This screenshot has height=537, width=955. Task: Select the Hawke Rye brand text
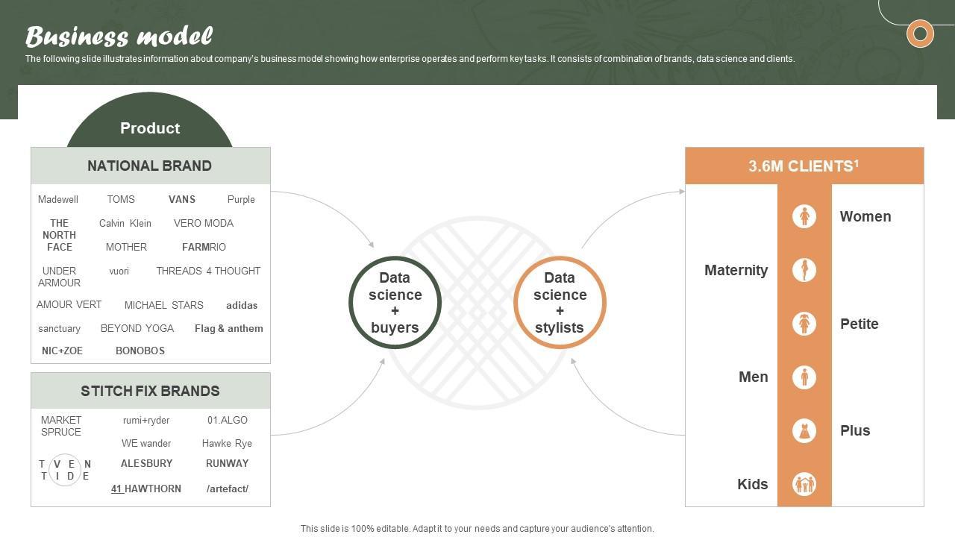pyautogui.click(x=227, y=443)
